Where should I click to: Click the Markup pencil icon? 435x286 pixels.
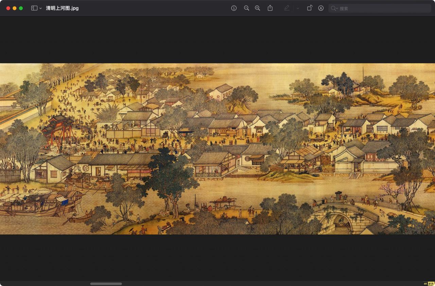coord(287,8)
